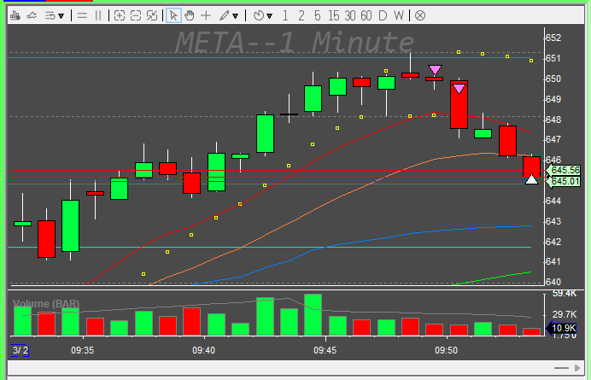Switch to 30 minute timeframe
Viewport: 591px width, 380px height.
pos(350,16)
